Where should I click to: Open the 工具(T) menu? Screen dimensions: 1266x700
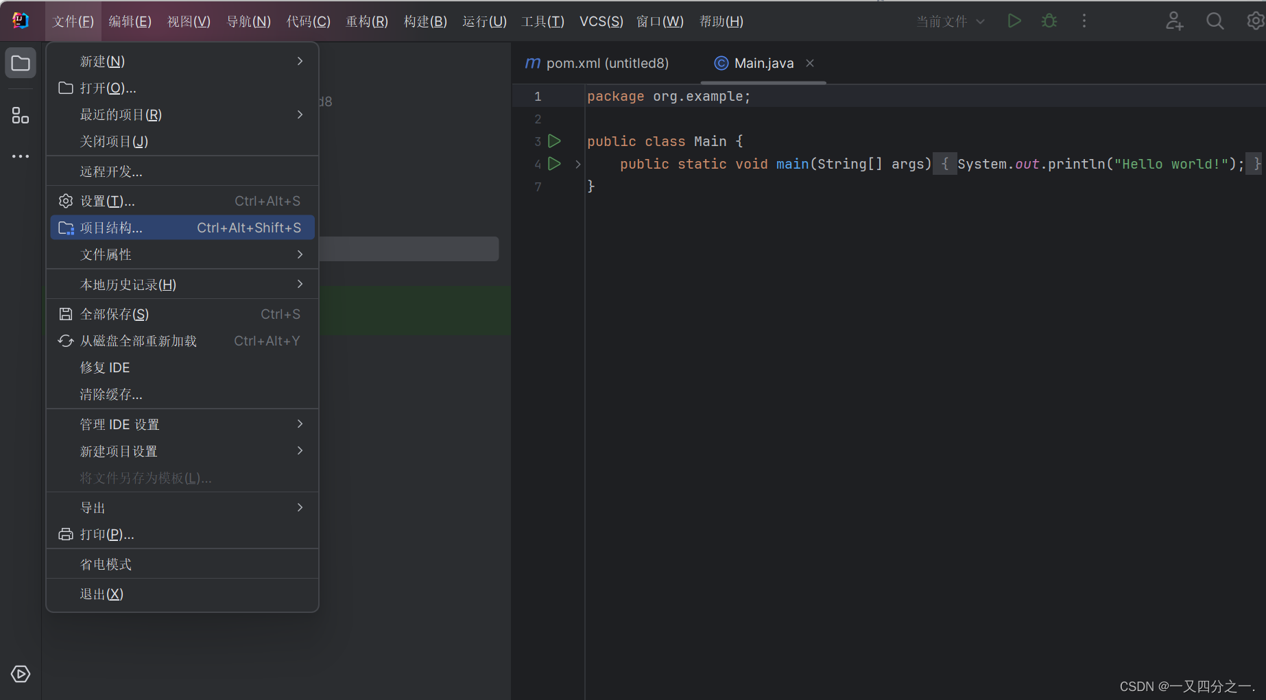pos(542,21)
